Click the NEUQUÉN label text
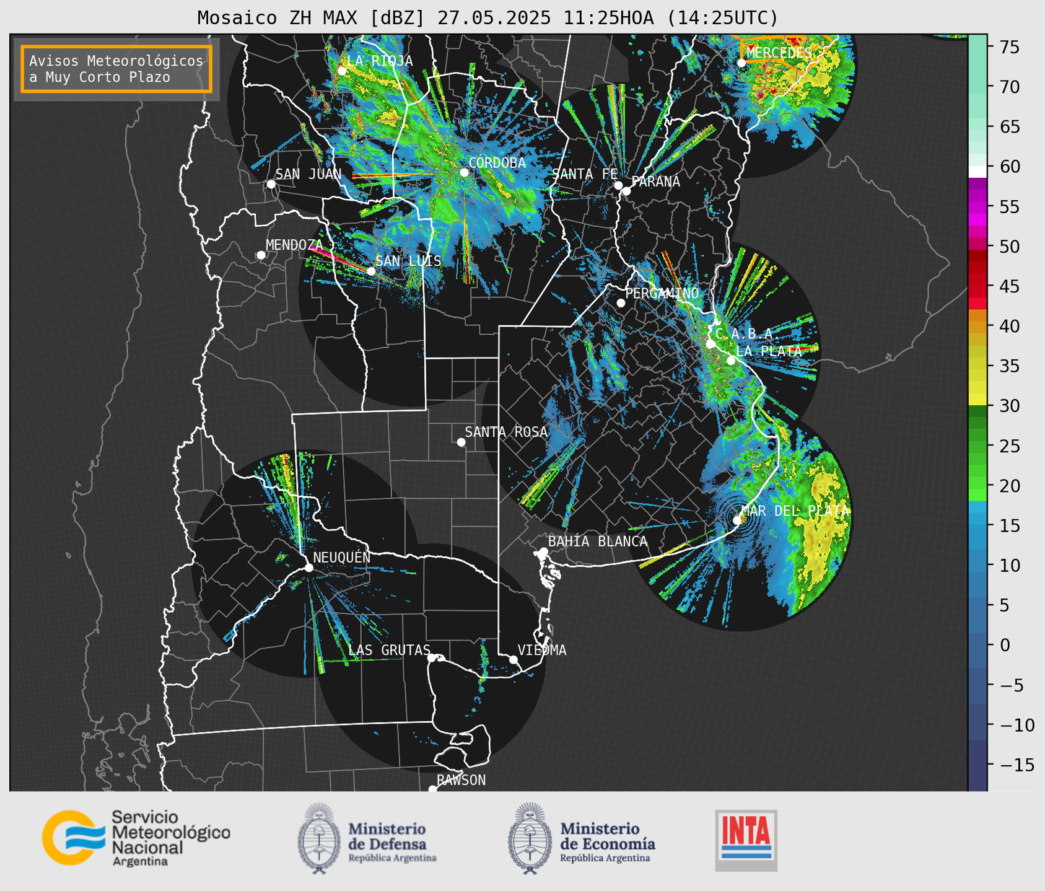Screen dimensions: 1045x891 pyautogui.click(x=341, y=557)
